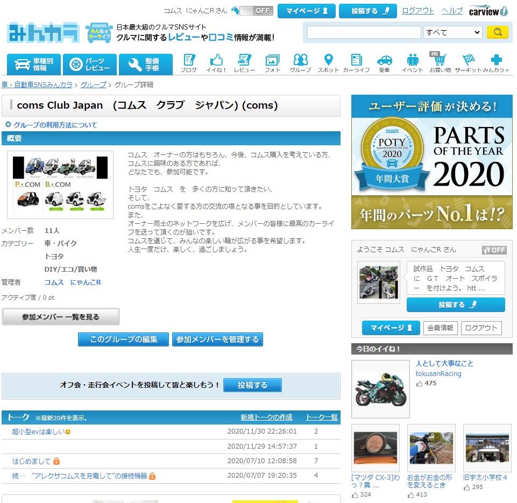
Task: Click the ログアウト link in header
Action: 418,11
